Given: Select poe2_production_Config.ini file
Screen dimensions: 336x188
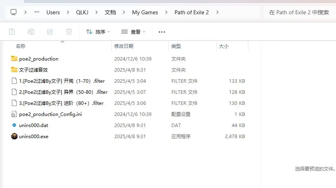Looking at the screenshot, I should point(50,114).
